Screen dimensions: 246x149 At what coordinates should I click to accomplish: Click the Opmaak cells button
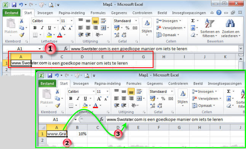[168, 35]
